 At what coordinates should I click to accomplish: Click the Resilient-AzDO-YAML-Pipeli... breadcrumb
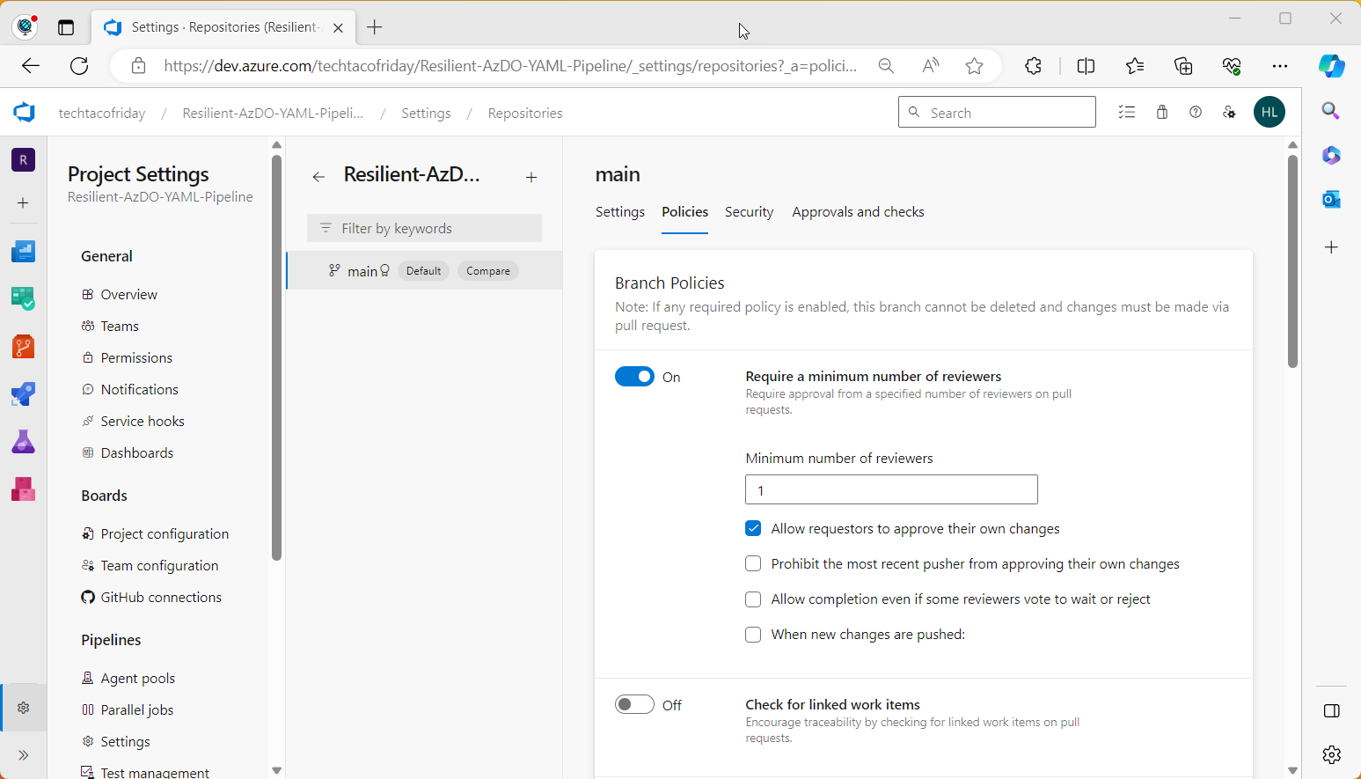pos(273,114)
